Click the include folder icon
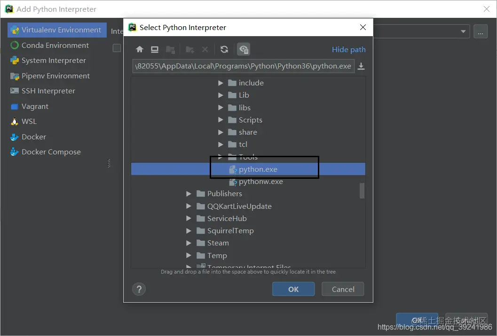The image size is (497, 336). 232,83
